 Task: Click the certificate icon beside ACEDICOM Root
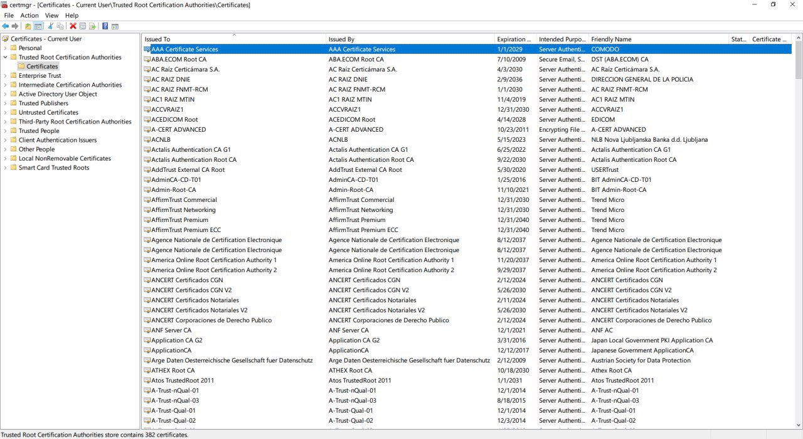(147, 119)
